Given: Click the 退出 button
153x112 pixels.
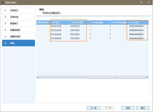Looking at the screenshot, I should [143, 108].
